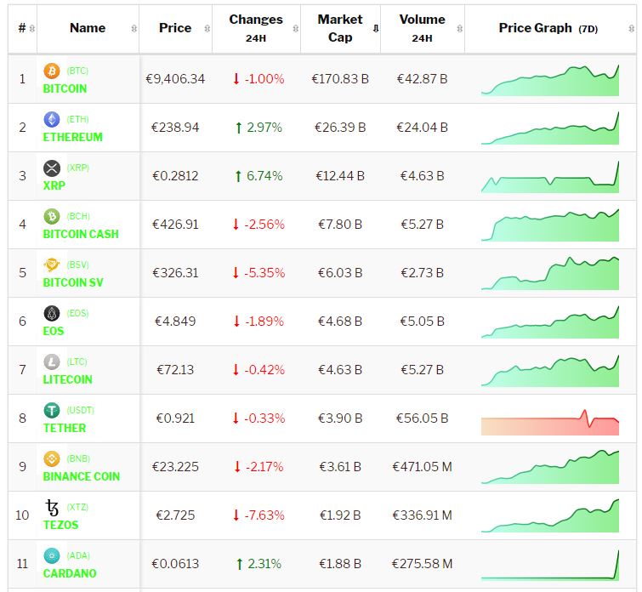642x592 pixels.
Task: Click the EOS coin icon
Action: pos(52,314)
